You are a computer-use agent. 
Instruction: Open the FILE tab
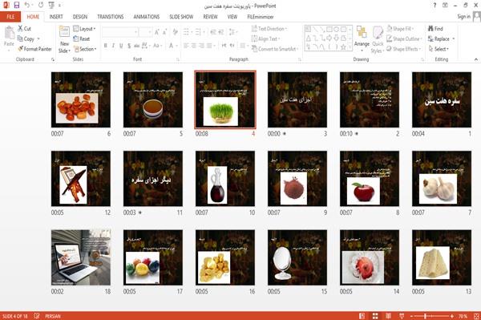coord(10,17)
